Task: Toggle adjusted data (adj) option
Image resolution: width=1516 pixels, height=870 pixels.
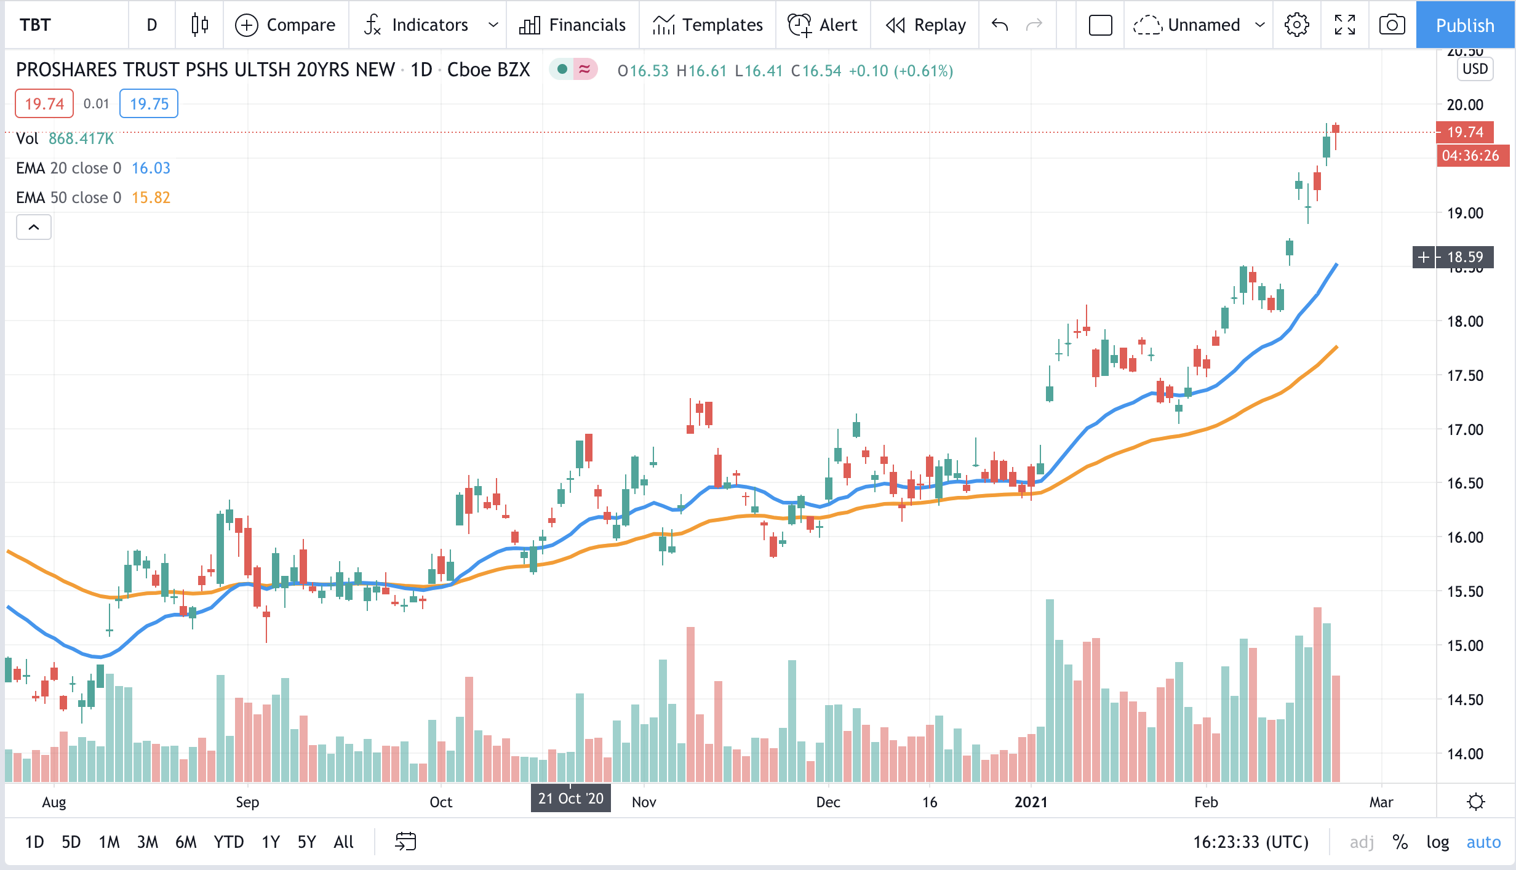Action: tap(1362, 842)
